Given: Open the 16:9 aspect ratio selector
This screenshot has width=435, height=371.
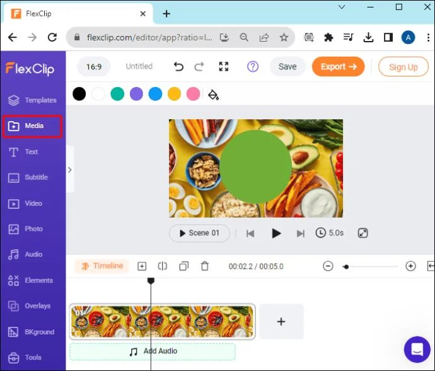Looking at the screenshot, I should coord(94,67).
